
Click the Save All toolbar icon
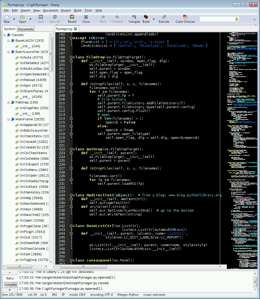(55, 17)
